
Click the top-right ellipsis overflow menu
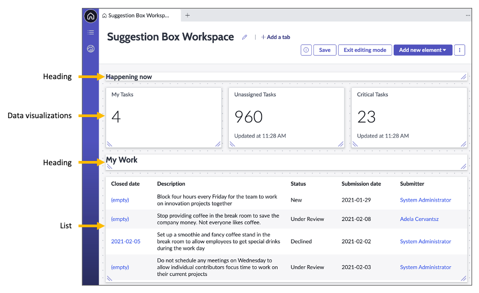coord(468,16)
